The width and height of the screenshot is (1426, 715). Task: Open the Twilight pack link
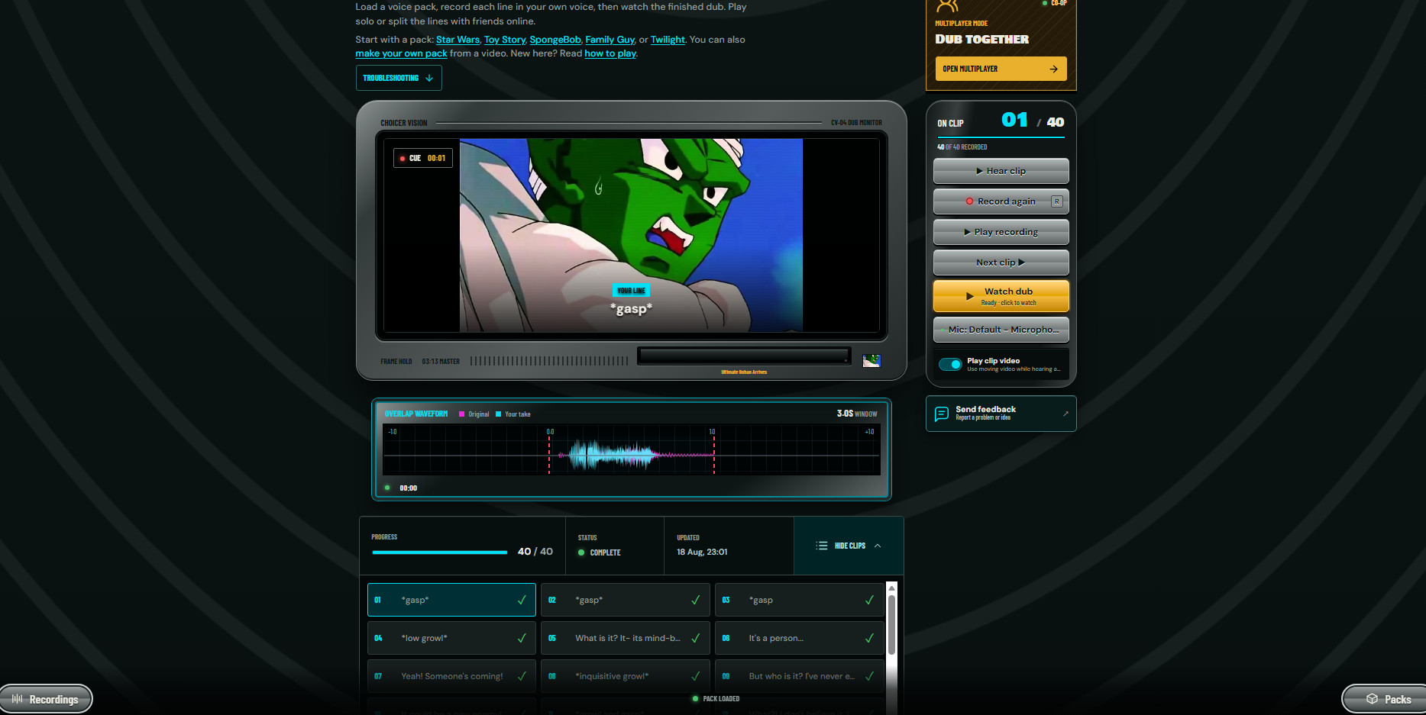(668, 40)
